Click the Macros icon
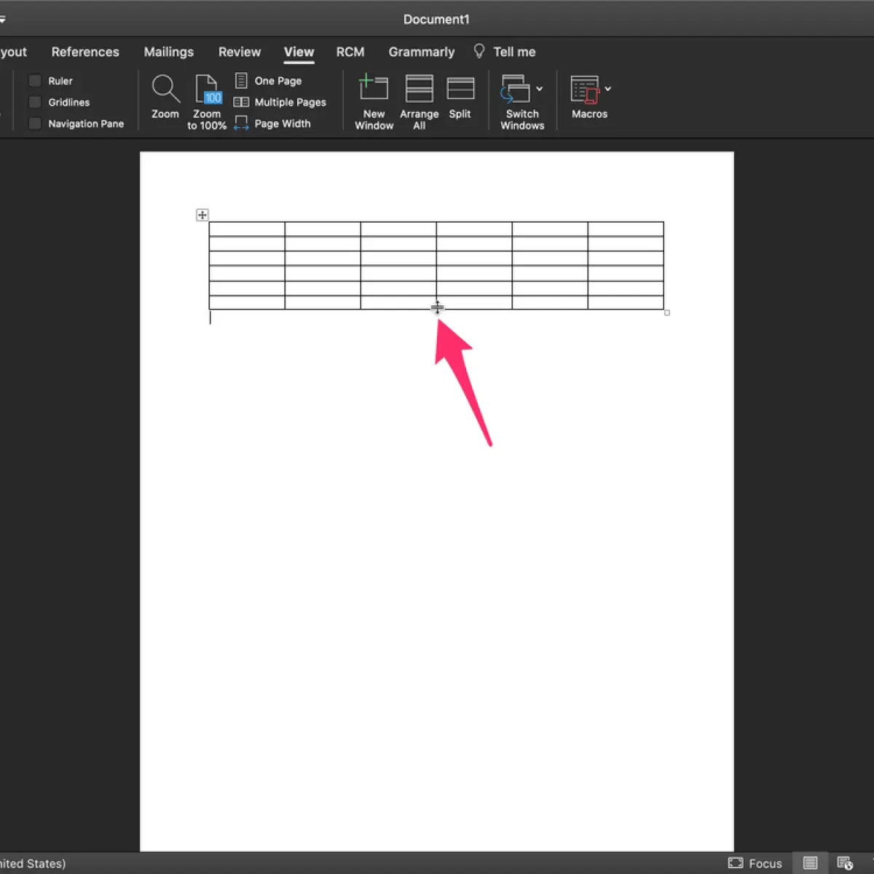Screen dimensions: 874x874 click(585, 89)
